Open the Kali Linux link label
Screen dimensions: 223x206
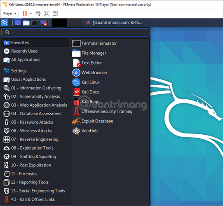pyautogui.click(x=91, y=82)
